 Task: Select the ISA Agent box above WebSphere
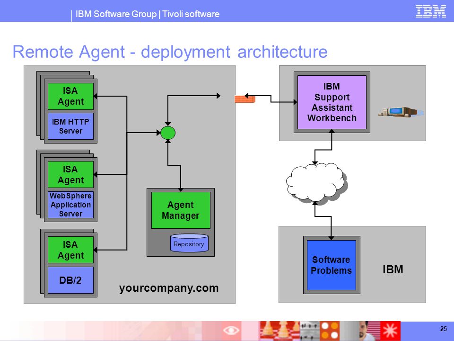[x=70, y=175]
